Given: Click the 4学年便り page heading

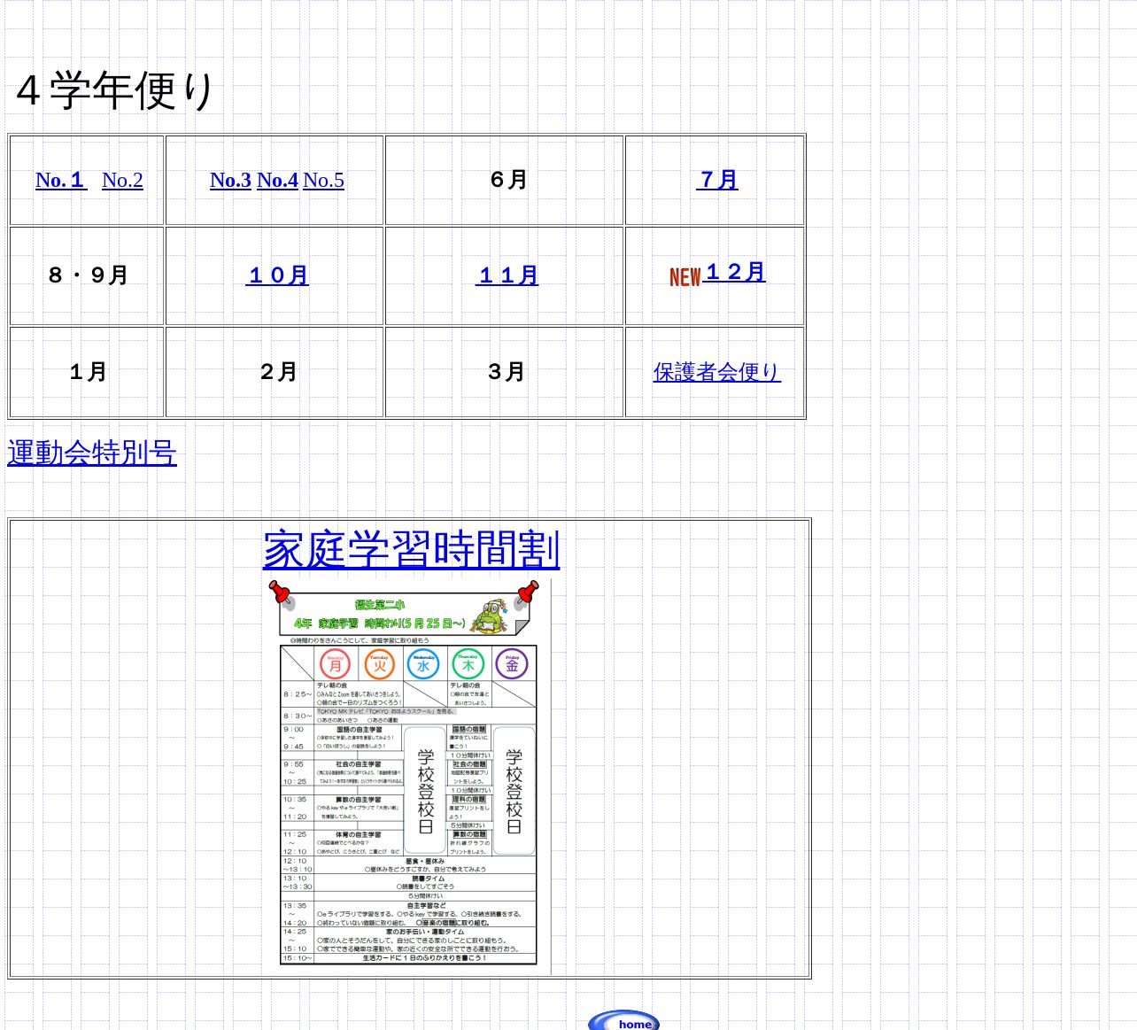Looking at the screenshot, I should [x=115, y=90].
